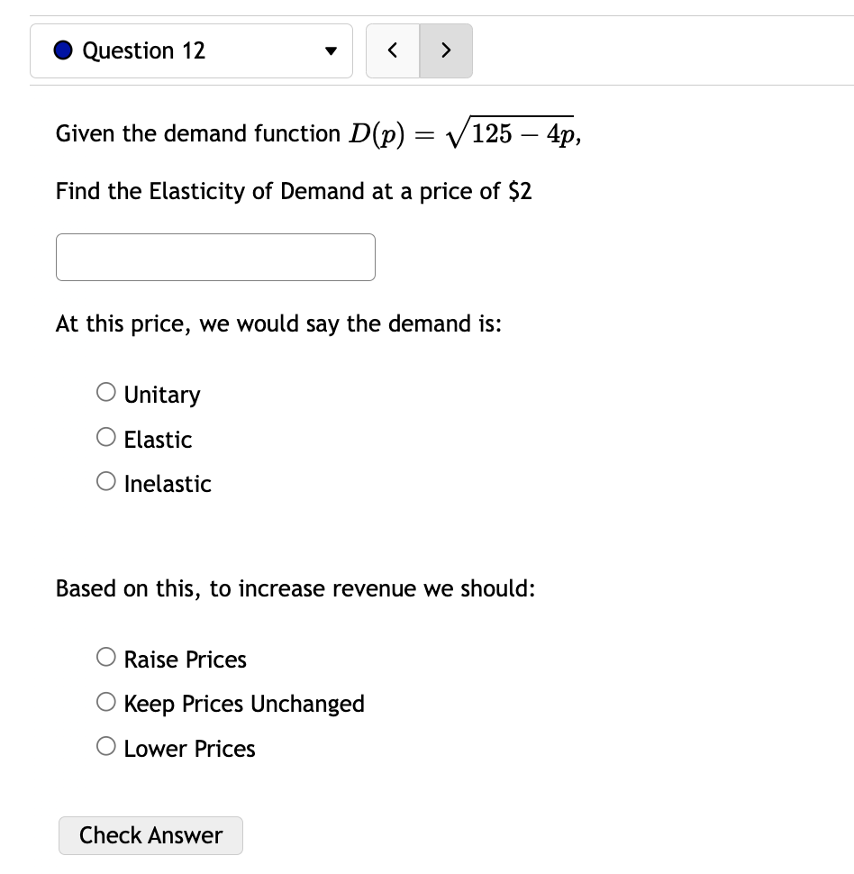This screenshot has width=854, height=874.
Task: Choose Raise Prices
Action: [105, 656]
